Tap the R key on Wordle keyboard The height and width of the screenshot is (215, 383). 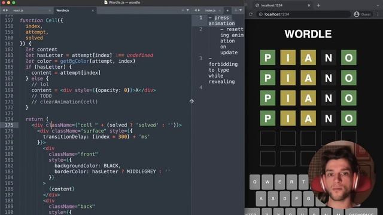coord(291,182)
